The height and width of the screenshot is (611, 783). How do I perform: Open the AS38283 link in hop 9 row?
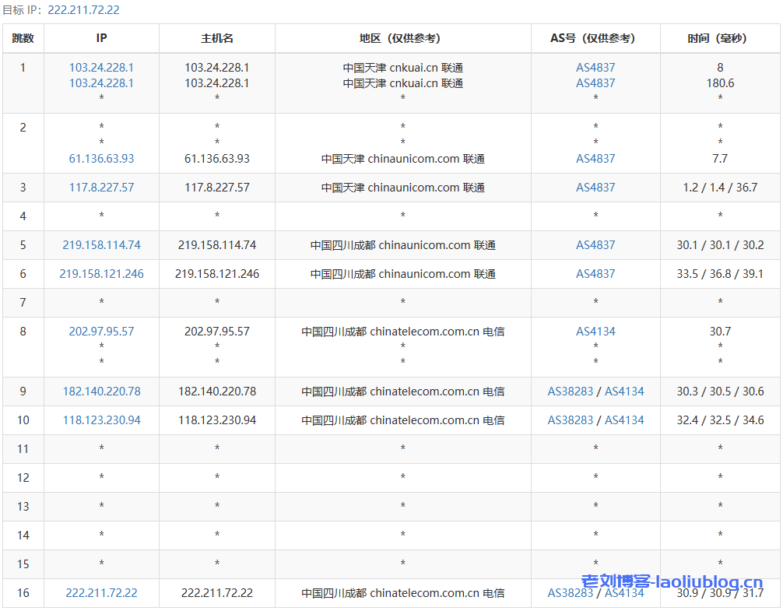point(571,392)
